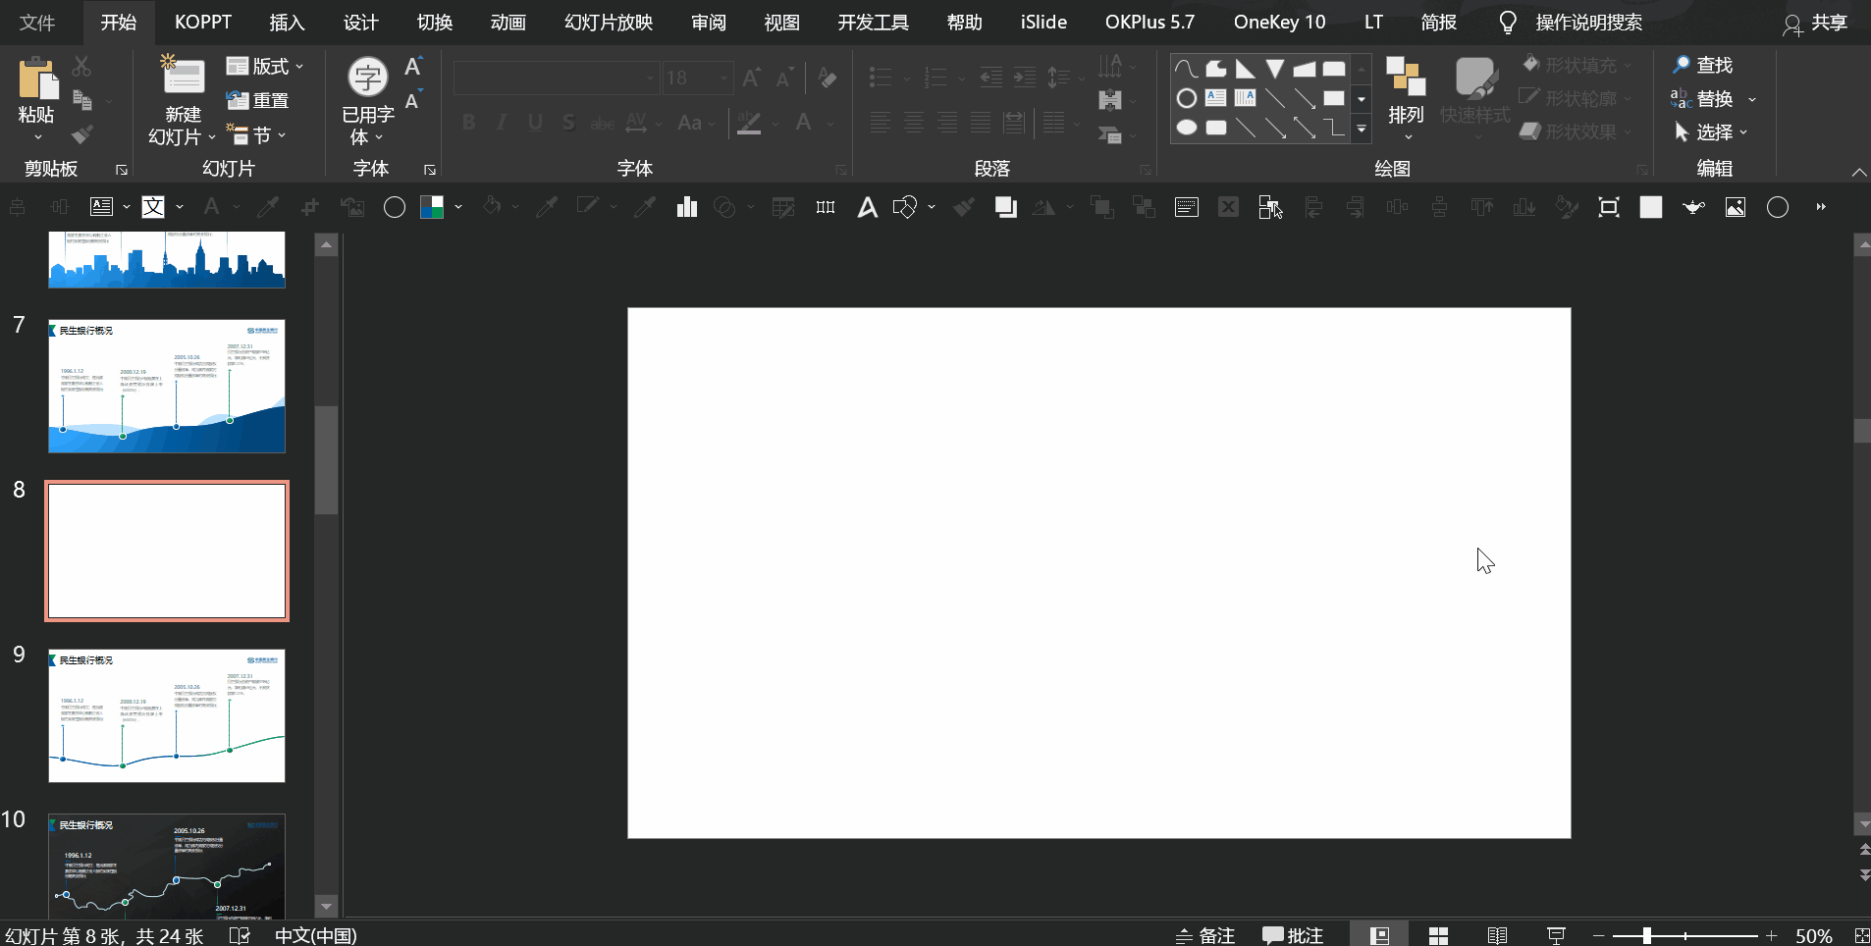The image size is (1871, 946).
Task: Click the Reset (重置) button
Action: click(x=258, y=100)
